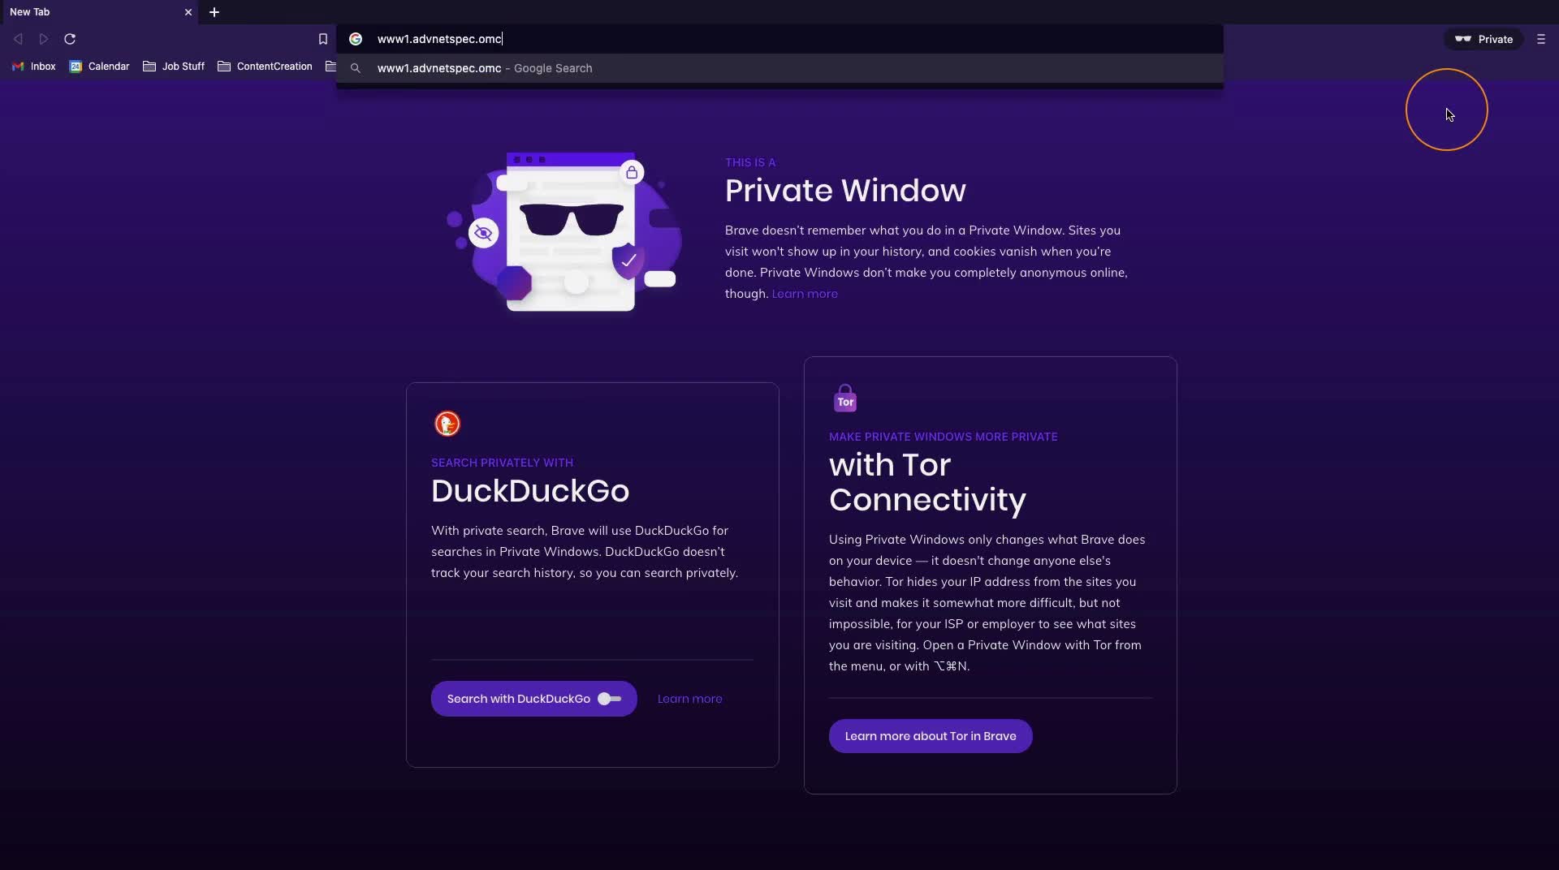Open a new tab with plus icon
The image size is (1559, 870).
click(x=214, y=12)
